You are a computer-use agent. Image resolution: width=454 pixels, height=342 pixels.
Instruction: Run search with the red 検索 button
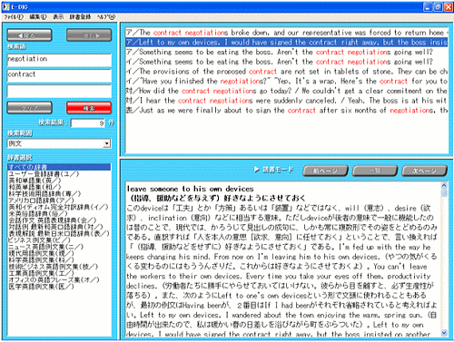coord(89,108)
